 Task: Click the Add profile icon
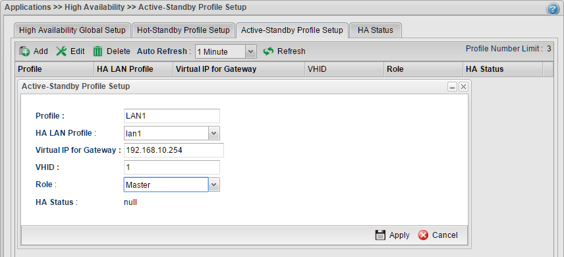[x=24, y=51]
